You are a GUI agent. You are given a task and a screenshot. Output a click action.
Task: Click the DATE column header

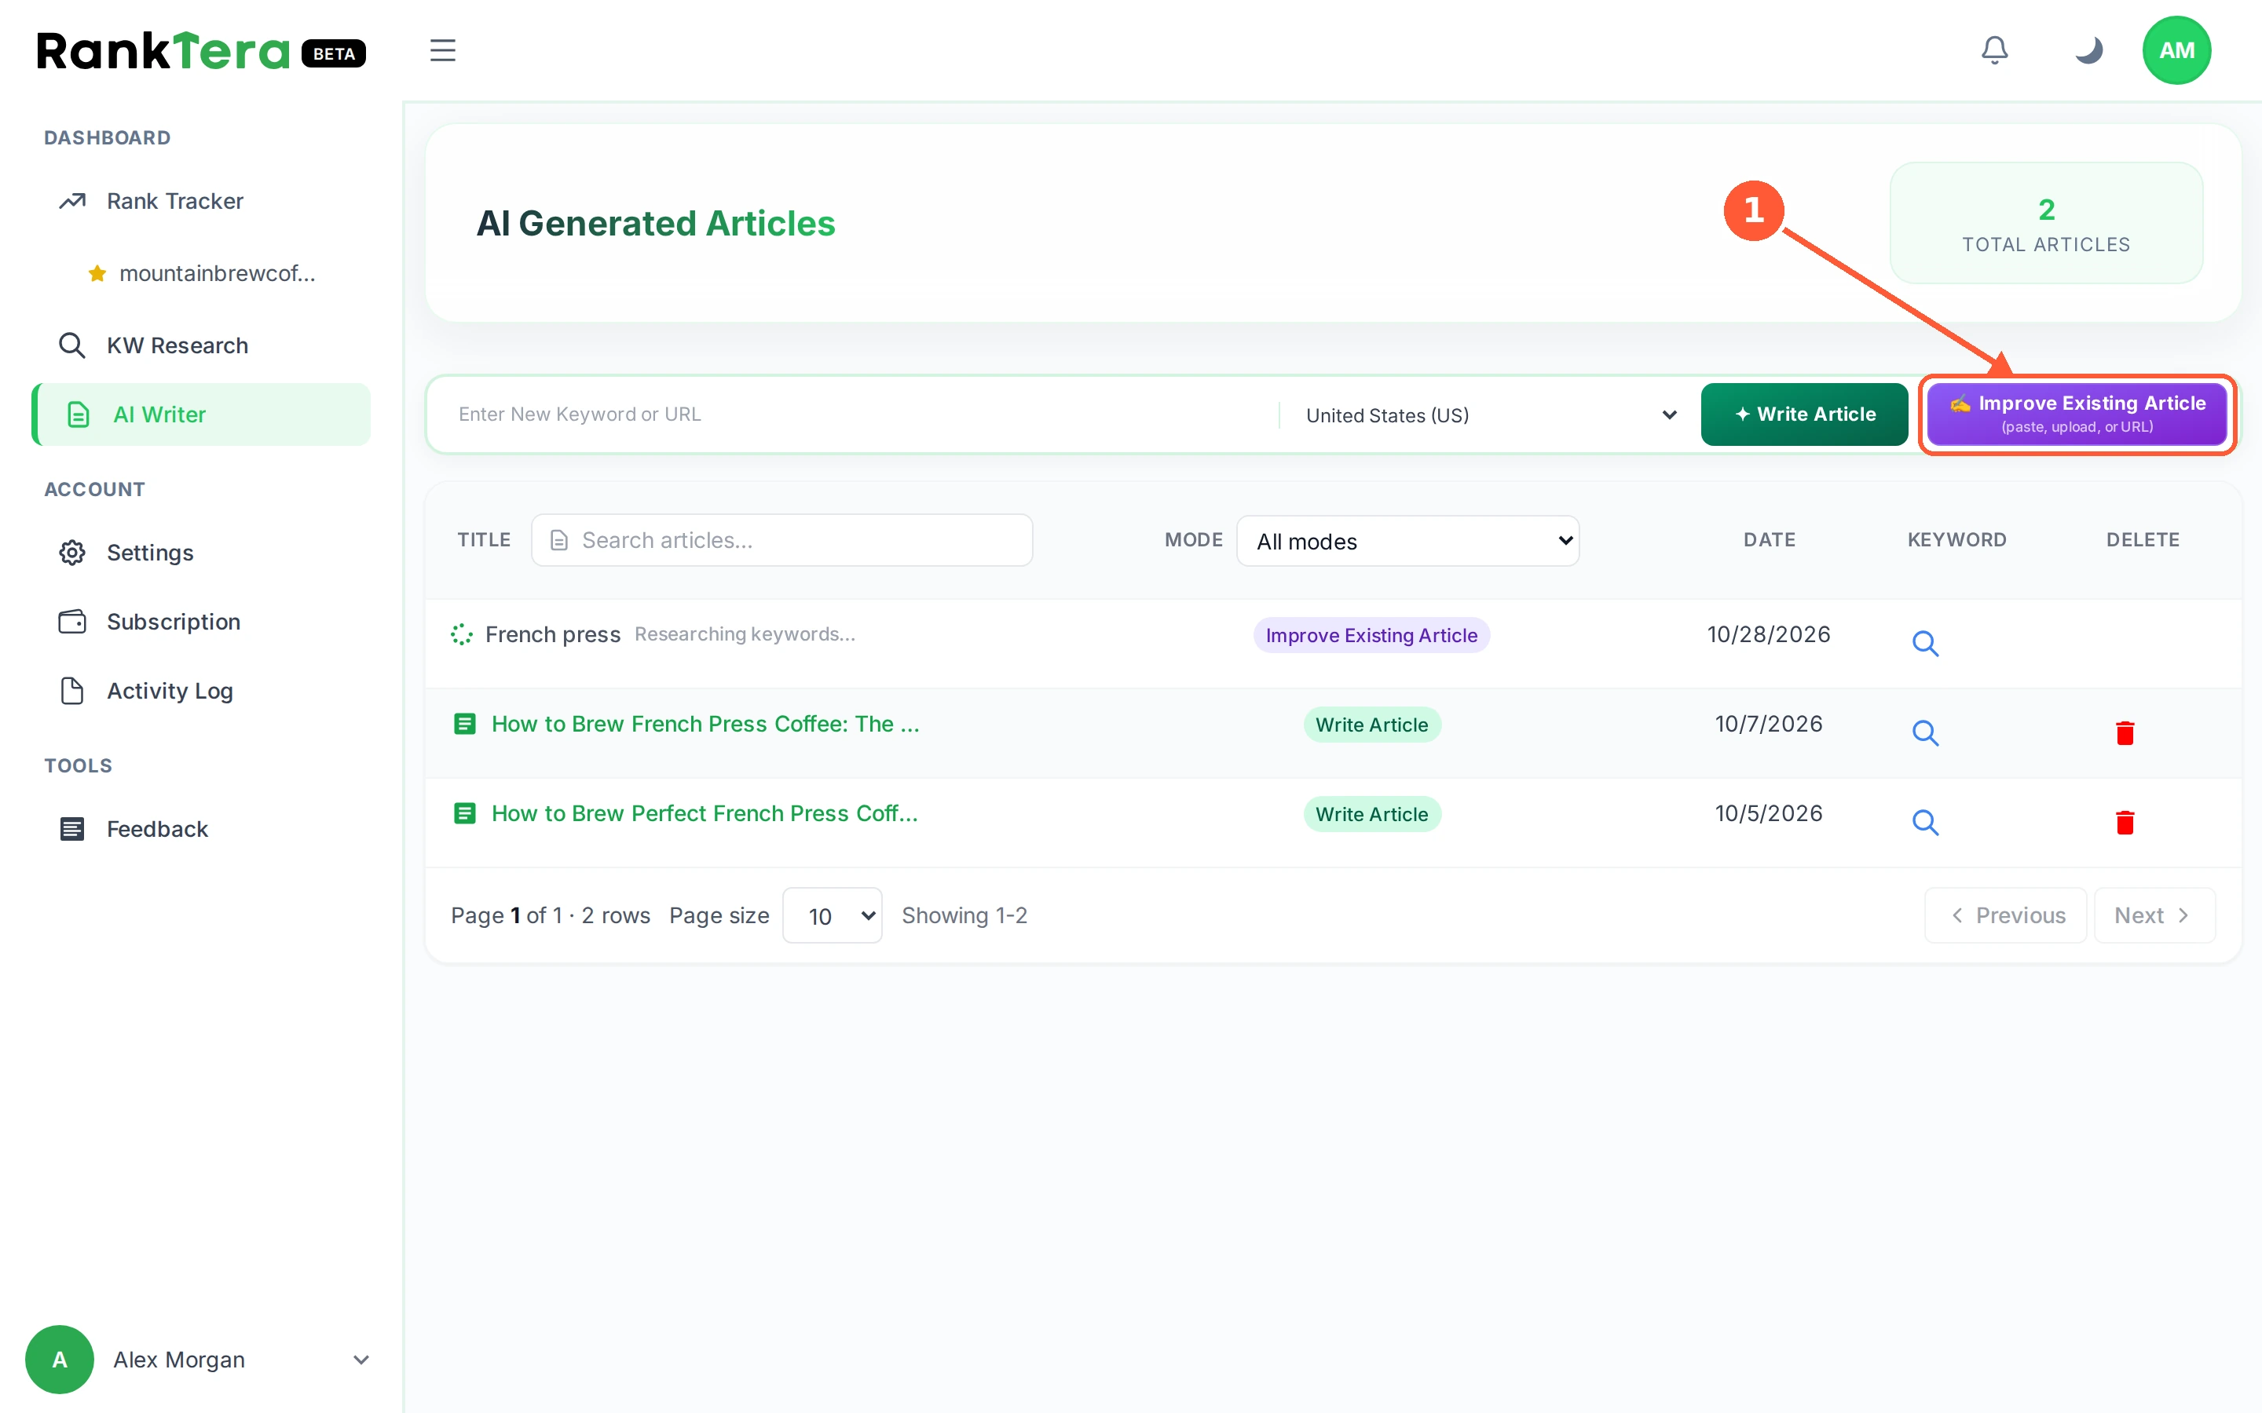pyautogui.click(x=1769, y=539)
